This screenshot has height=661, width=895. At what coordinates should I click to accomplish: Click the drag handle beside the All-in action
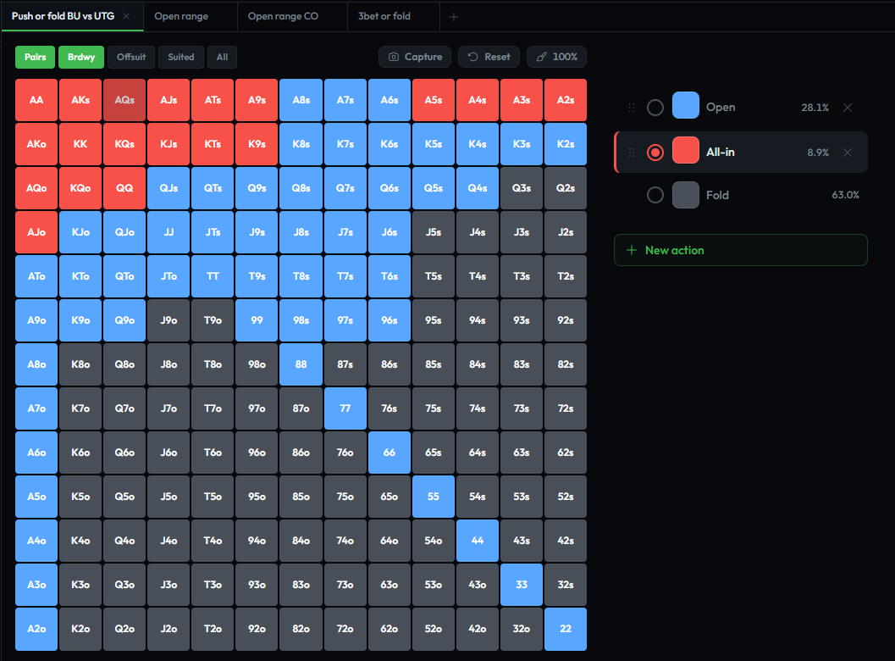point(632,152)
